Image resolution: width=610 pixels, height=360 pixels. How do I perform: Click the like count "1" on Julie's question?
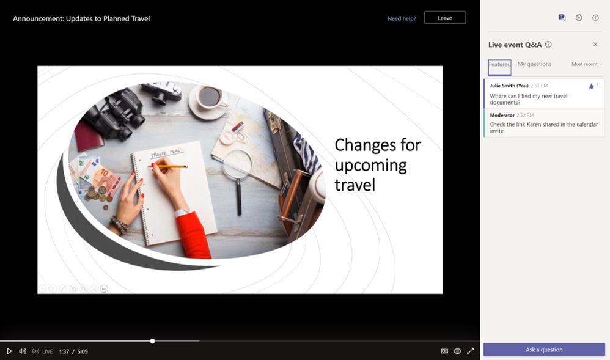[598, 86]
